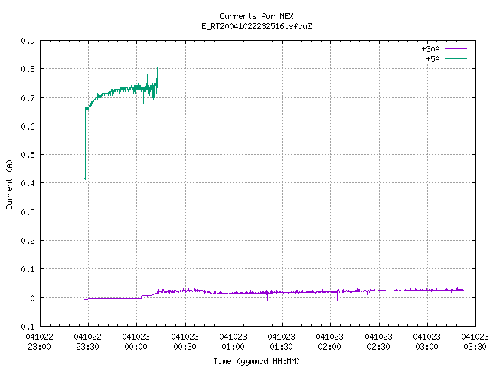
Task: Click the y-axis tick label 0.7
Action: click(28, 98)
